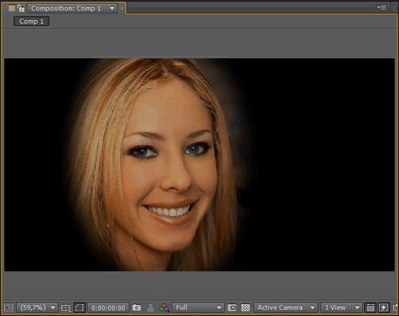The width and height of the screenshot is (399, 316).
Task: Toggle Pixel Aspect Ratio Correction icon
Action: (x=370, y=307)
